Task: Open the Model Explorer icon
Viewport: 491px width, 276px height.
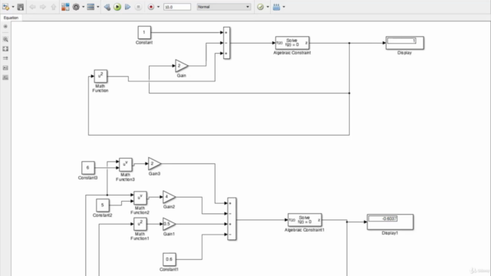Action: coord(91,7)
